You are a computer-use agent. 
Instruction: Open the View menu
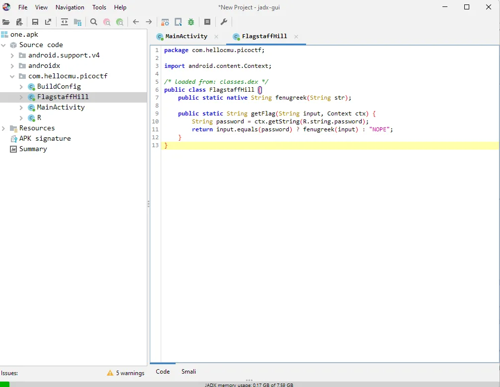coord(41,7)
